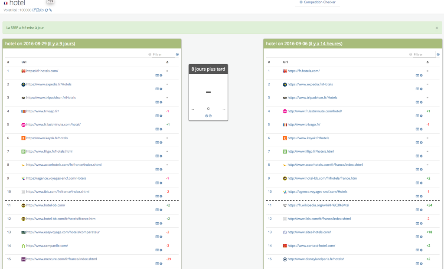This screenshot has height=269, width=444.
Task: Focus the Filtrer field in 2016-09-06 panel
Action: [424, 54]
